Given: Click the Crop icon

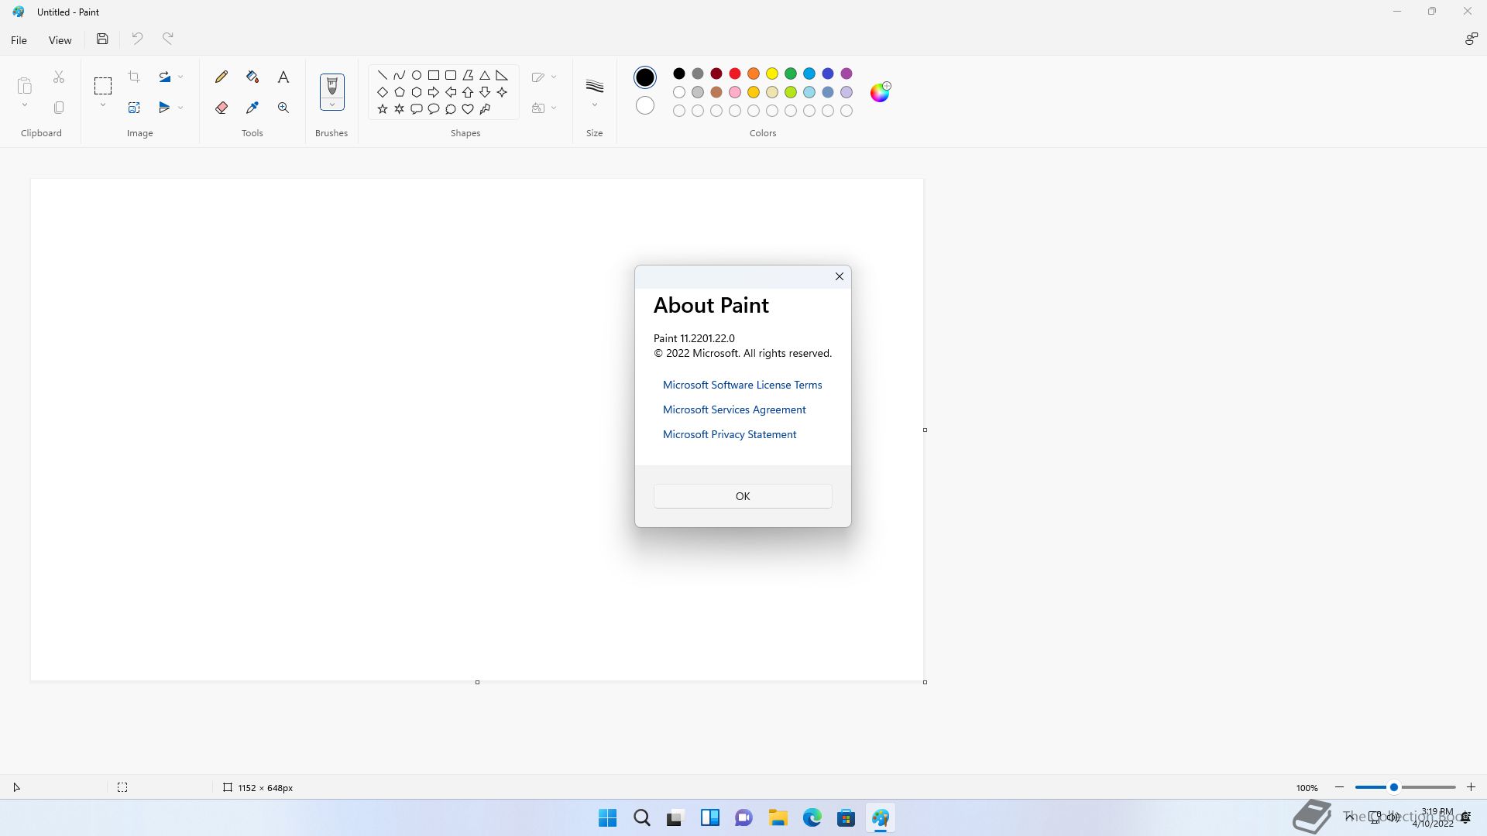Looking at the screenshot, I should (x=134, y=77).
